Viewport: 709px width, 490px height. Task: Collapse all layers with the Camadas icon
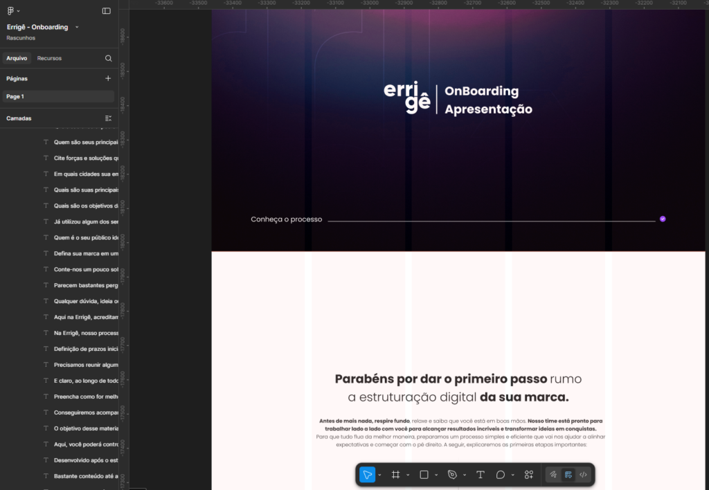click(x=108, y=118)
